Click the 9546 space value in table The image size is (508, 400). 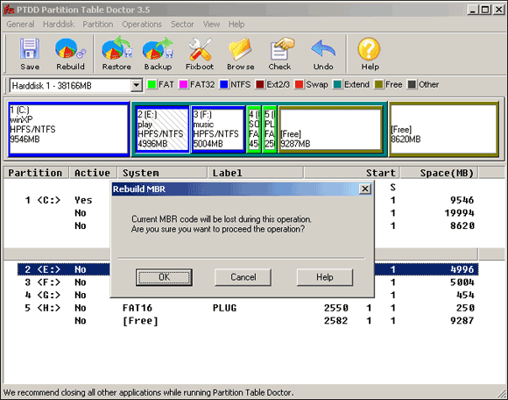coord(462,200)
